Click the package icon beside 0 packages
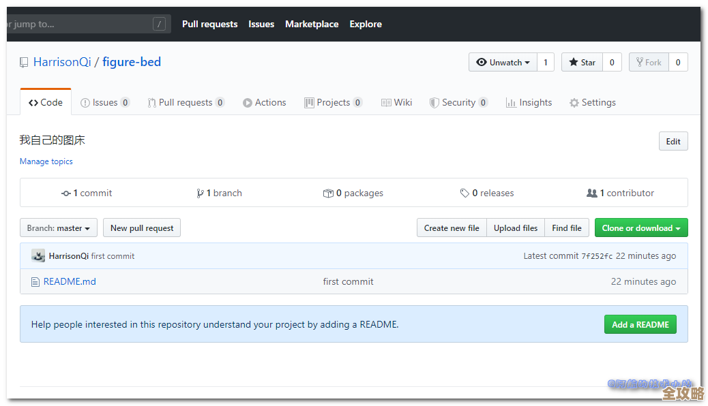Image resolution: width=708 pixels, height=406 pixels. click(x=328, y=193)
